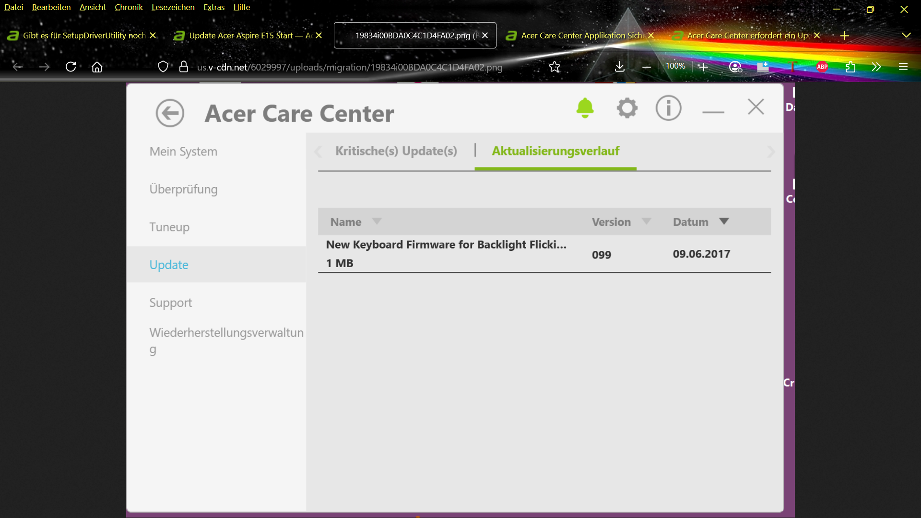Minimize the Acer Care Center window
This screenshot has width=921, height=518.
coord(713,112)
